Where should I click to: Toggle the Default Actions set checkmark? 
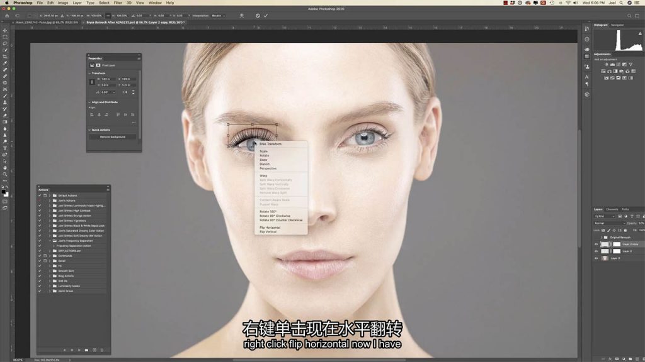click(x=40, y=195)
